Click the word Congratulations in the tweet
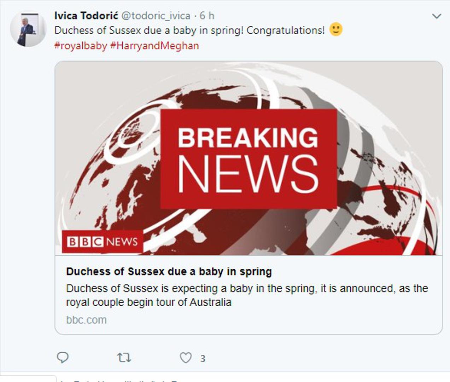Screen dimensions: 450x382 click(x=285, y=30)
